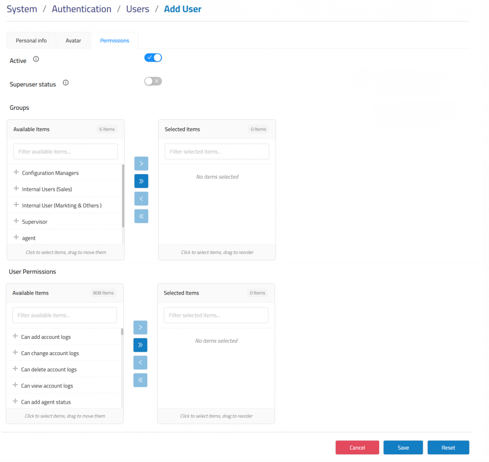The image size is (489, 462).
Task: Remove selected group from Selected Items
Action: (141, 199)
